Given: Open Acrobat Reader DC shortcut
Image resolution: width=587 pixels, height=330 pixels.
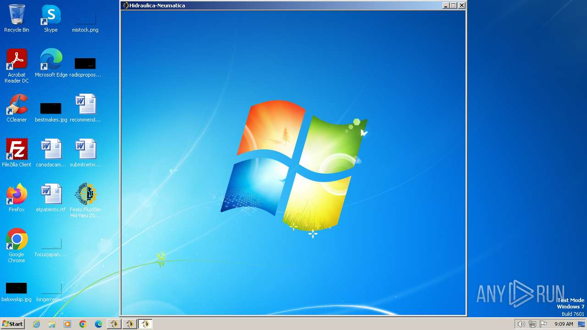Looking at the screenshot, I should 17,66.
